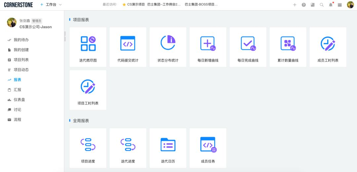Open the 累计数量曲线 report icon
This screenshot has width=357, height=172.
288,43
